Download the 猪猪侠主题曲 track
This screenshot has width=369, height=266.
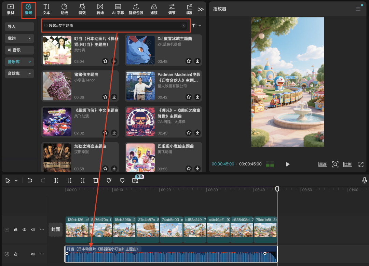pos(114,97)
